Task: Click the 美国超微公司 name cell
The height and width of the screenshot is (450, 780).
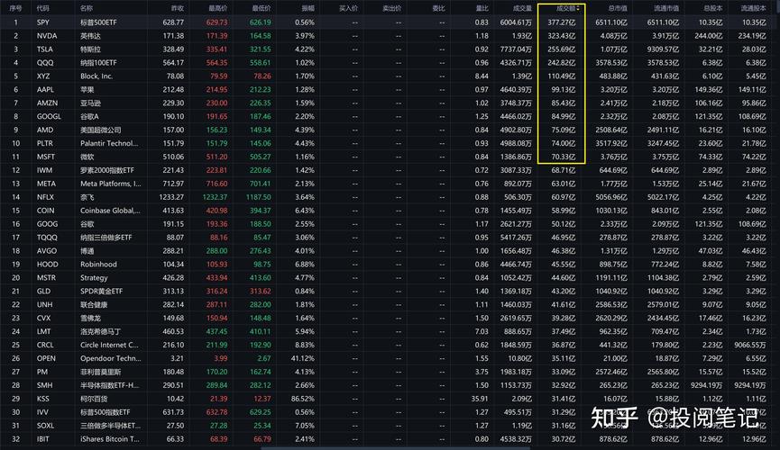Action: (101, 130)
